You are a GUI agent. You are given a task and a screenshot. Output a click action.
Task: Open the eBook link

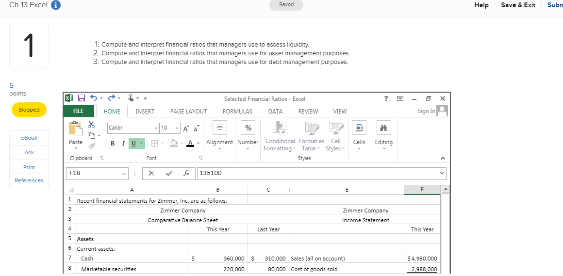pos(29,138)
